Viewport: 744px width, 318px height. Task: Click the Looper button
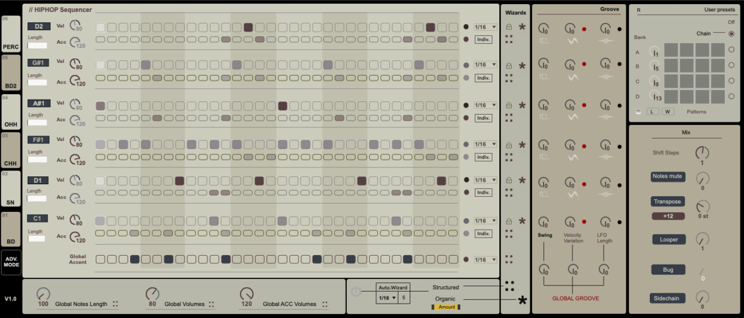click(x=669, y=239)
